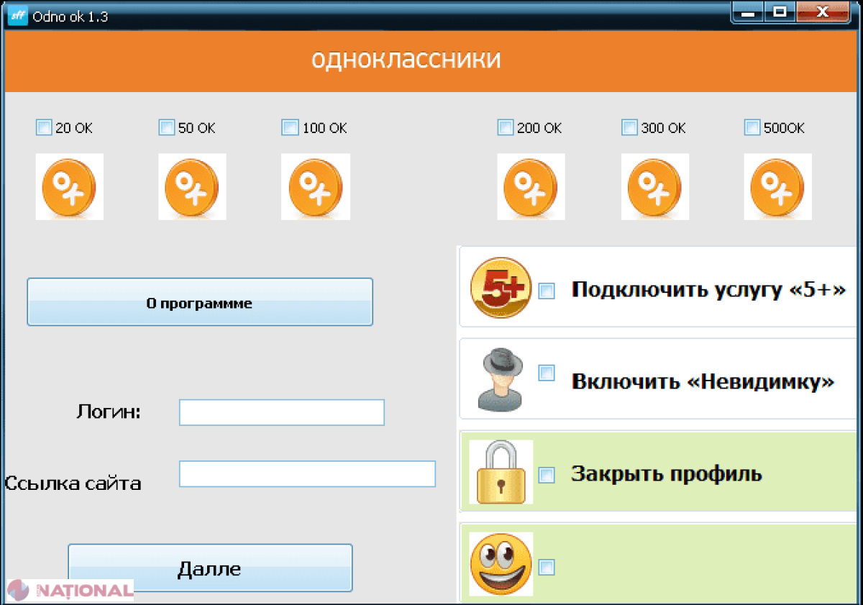
Task: Click the OK coin icon under 500OK
Action: (x=777, y=186)
